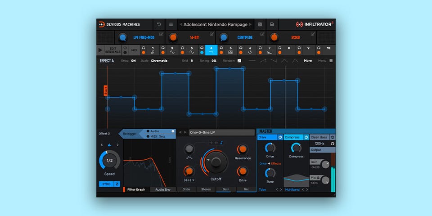The width and height of the screenshot is (432, 216).
Task: Open the One-O-One LP filter type dropdown
Action: (222, 132)
